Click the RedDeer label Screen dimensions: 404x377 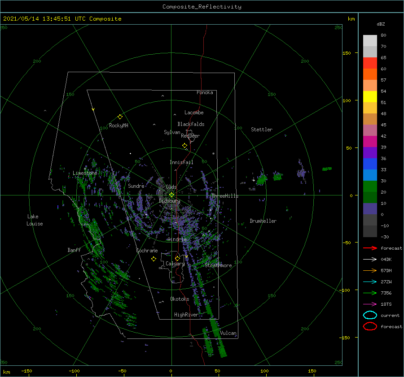pos(190,136)
